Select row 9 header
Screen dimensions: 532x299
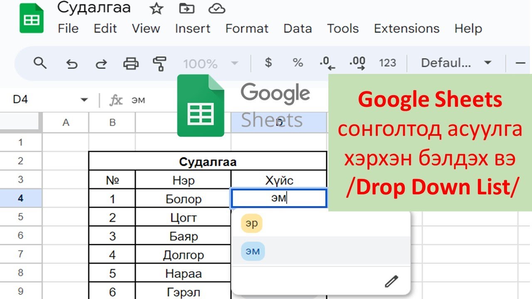click(x=21, y=292)
